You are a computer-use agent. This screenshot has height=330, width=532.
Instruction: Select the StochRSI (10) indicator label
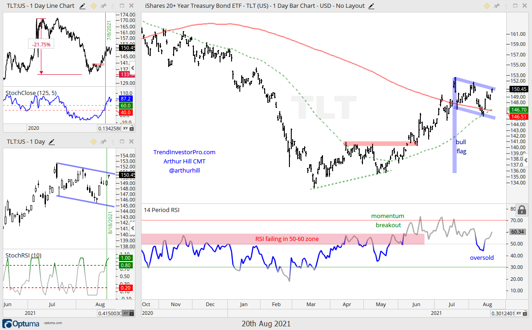click(23, 256)
